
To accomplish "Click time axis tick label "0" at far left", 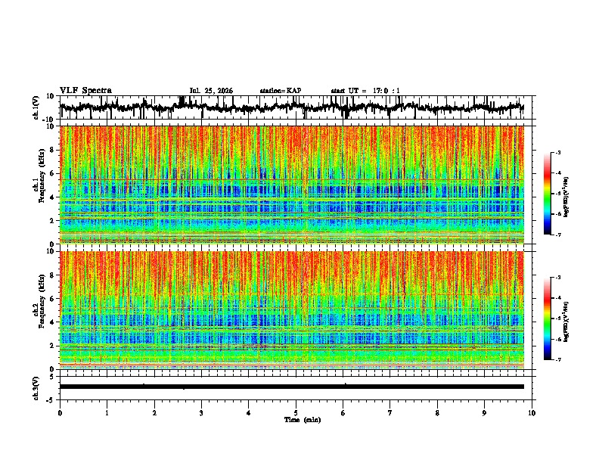I will click(x=60, y=413).
